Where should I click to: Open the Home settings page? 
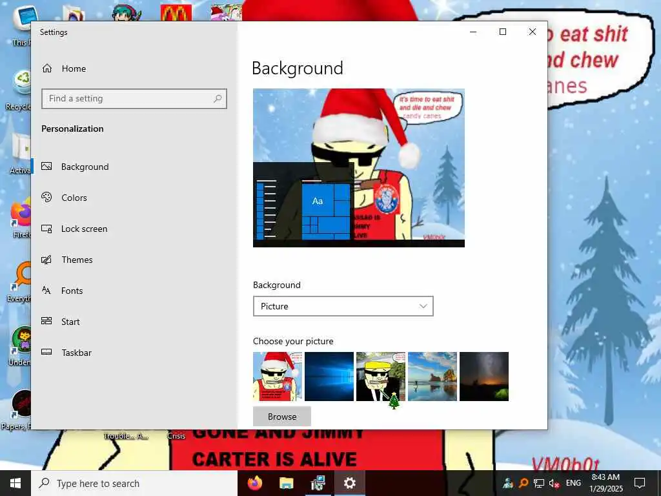click(x=134, y=68)
